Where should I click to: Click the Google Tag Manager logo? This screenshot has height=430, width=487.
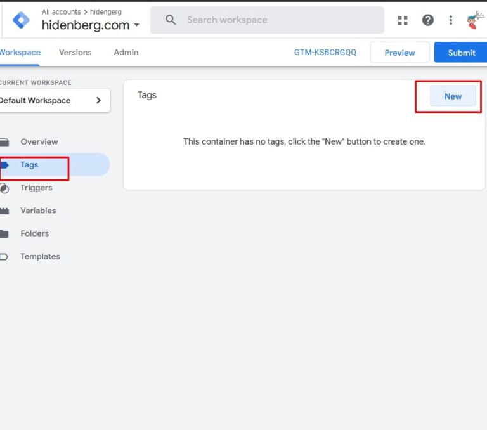pos(21,20)
